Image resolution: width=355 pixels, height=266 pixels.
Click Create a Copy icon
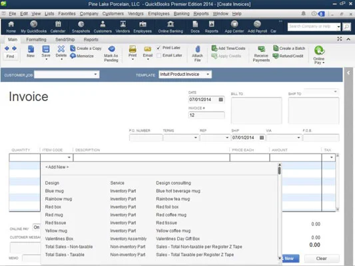pyautogui.click(x=86, y=48)
